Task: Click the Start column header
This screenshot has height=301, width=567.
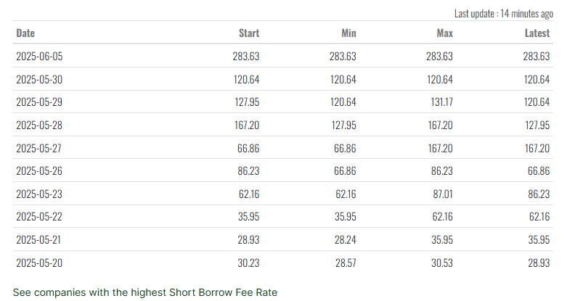Action: 249,33
